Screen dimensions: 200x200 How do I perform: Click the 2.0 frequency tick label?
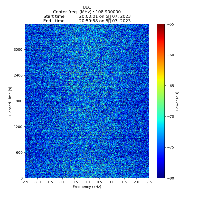pos(136,182)
